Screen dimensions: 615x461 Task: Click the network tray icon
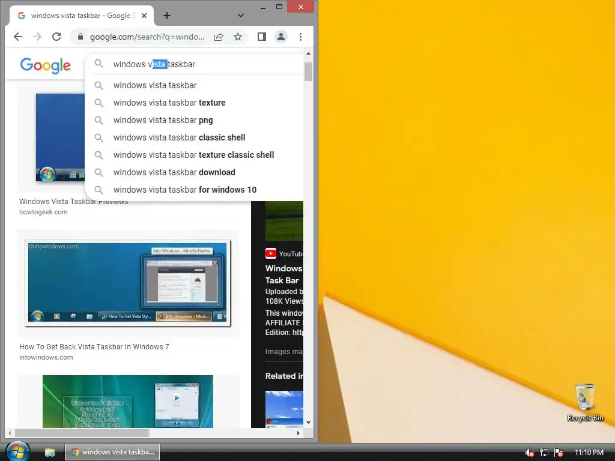(544, 453)
